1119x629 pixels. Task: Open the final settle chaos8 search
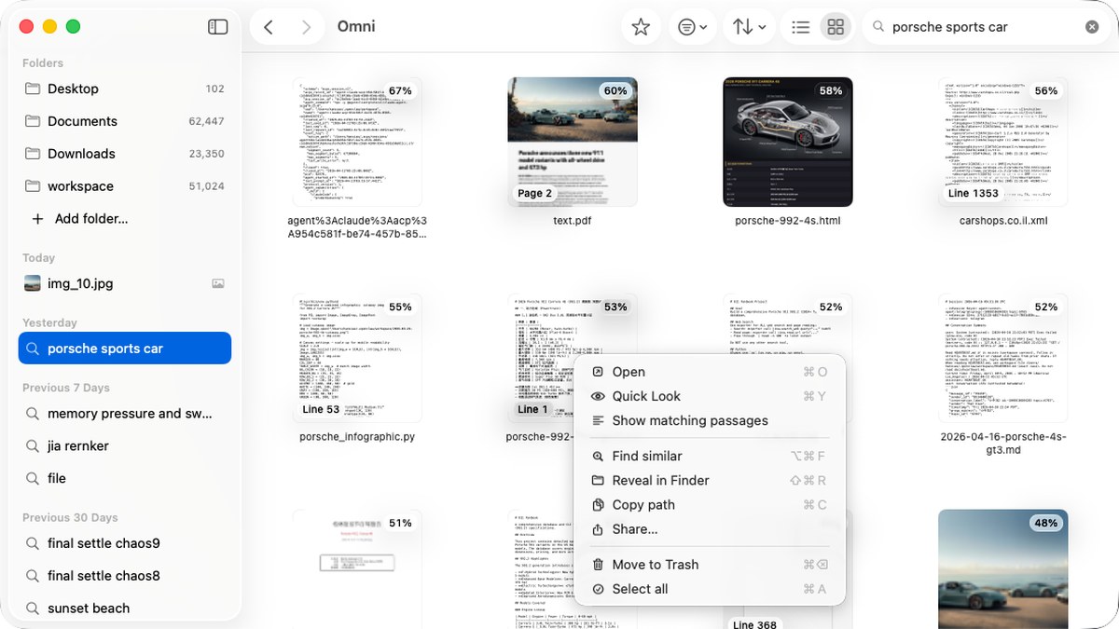(124, 576)
